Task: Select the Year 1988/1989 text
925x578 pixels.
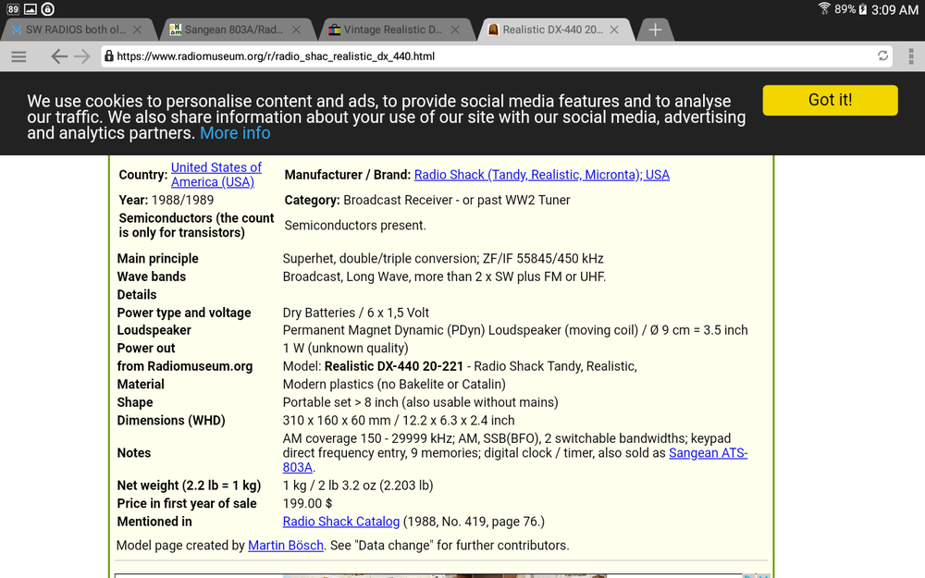Action: pos(166,200)
